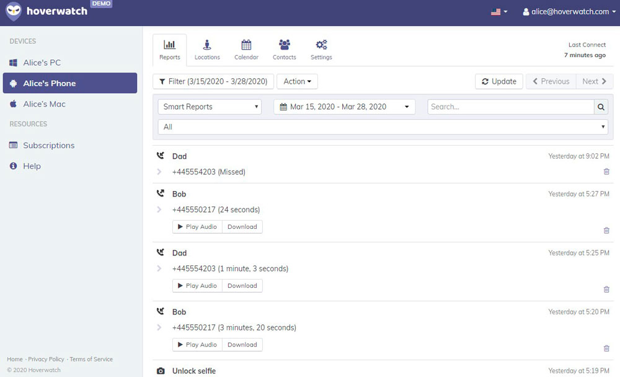Open the date range dropdown

[344, 107]
